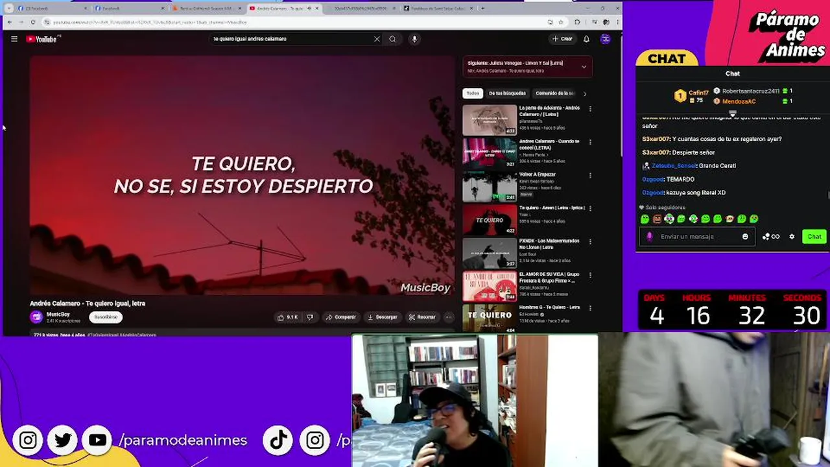Open Cuando te conocí video thumbnail

tap(490, 153)
